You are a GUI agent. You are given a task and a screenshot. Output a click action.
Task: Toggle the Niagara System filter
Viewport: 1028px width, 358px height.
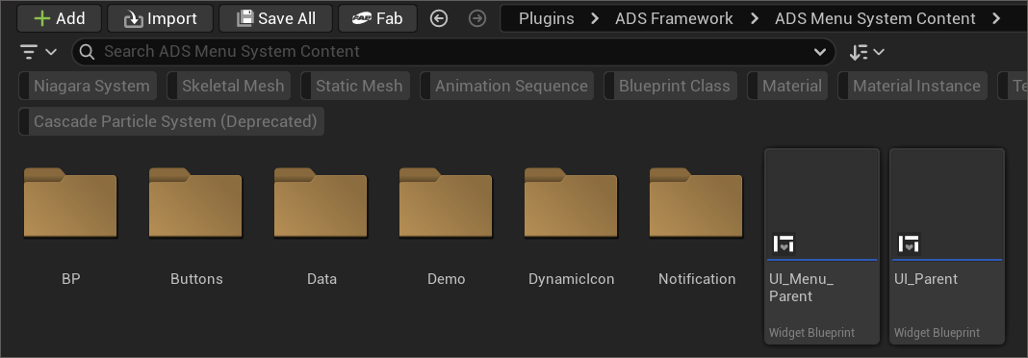tap(88, 86)
